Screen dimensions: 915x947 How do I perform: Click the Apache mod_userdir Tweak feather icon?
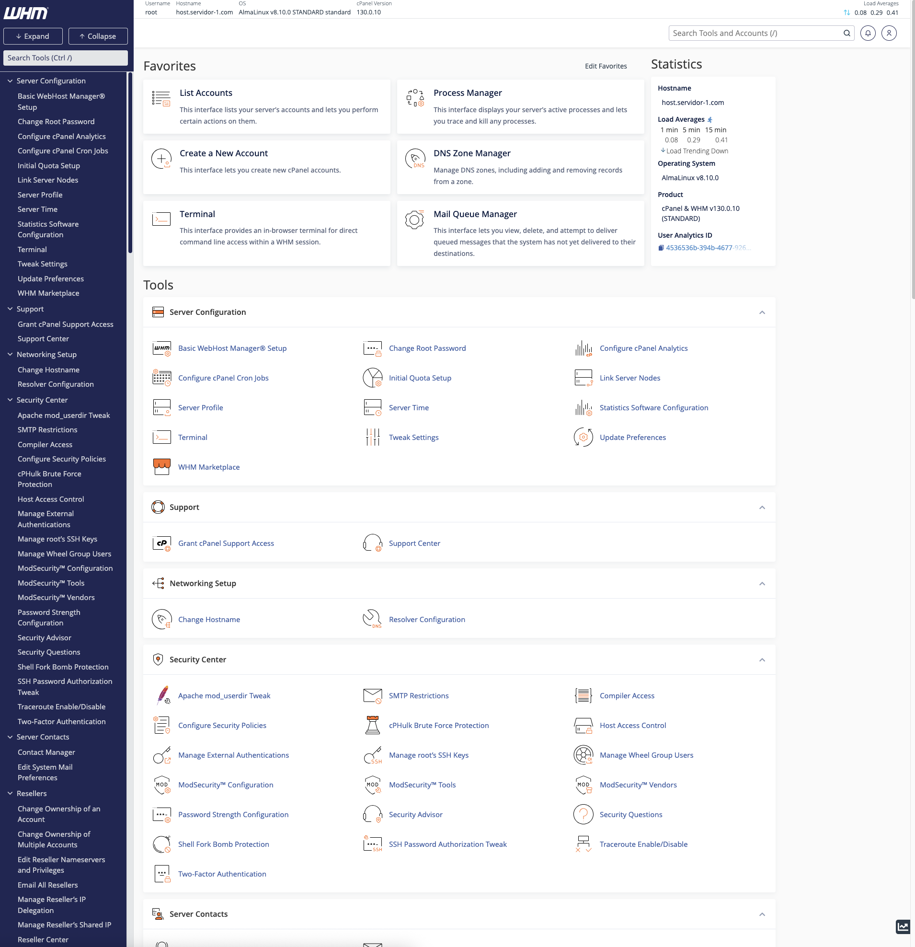pos(163,696)
